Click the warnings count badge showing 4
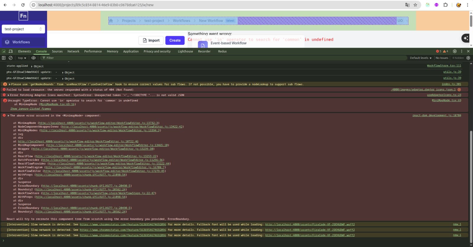 coord(446,51)
